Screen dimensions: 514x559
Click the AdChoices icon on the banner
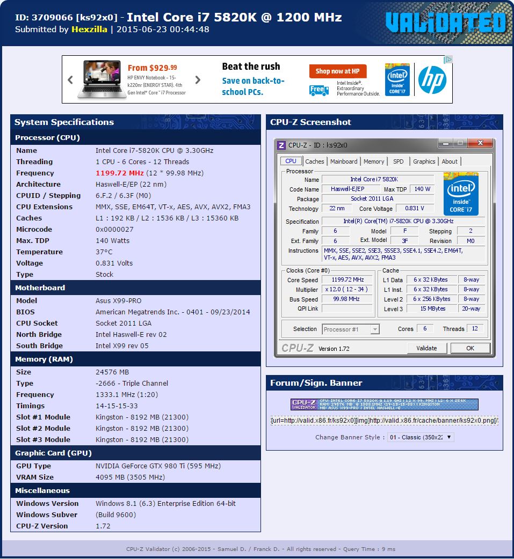[x=448, y=60]
